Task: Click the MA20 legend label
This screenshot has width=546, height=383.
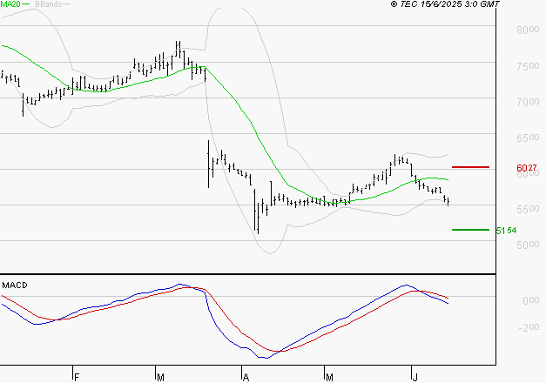Action: (x=10, y=4)
